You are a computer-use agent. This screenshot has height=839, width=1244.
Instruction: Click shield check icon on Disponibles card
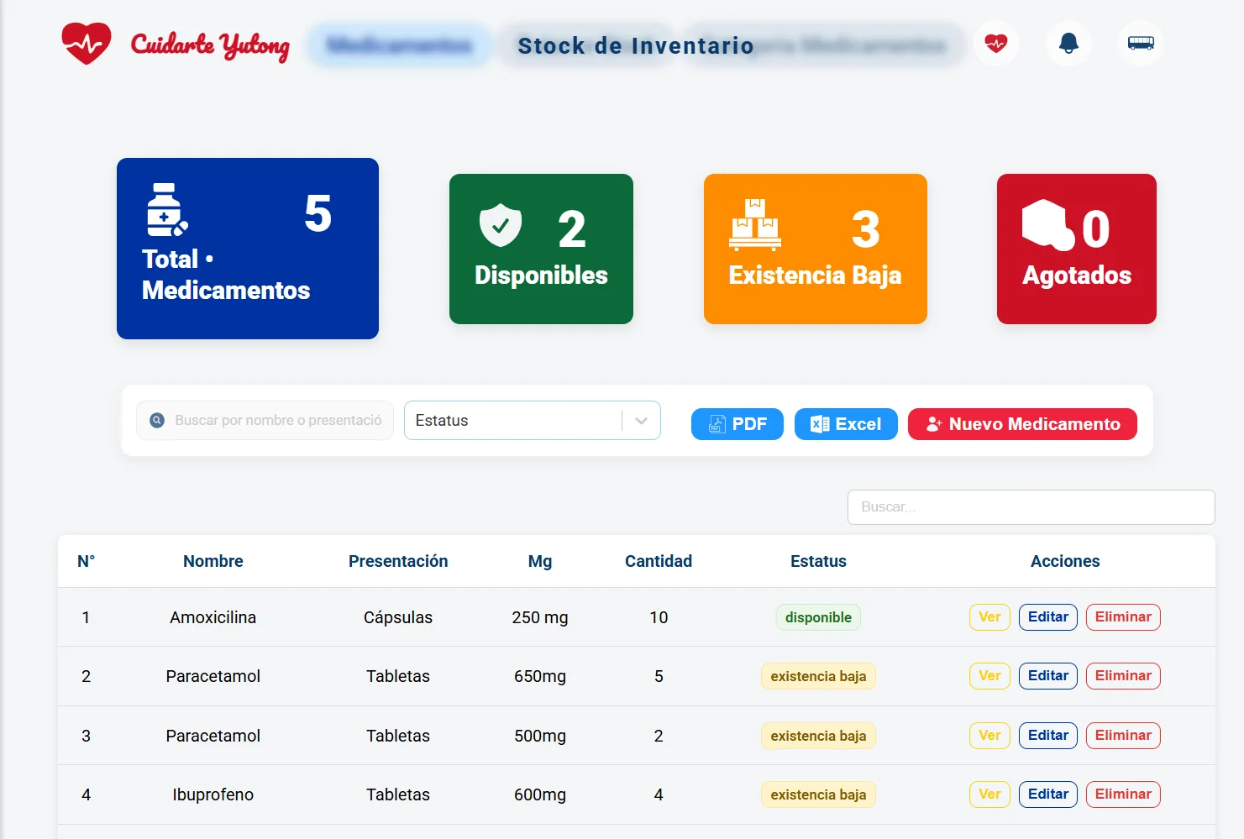pos(501,225)
